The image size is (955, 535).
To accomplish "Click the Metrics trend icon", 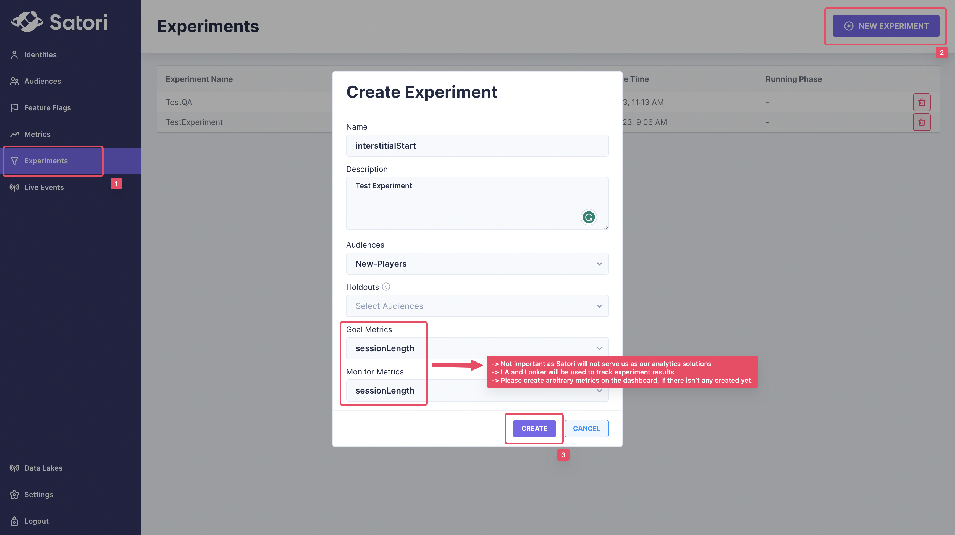I will [x=14, y=134].
